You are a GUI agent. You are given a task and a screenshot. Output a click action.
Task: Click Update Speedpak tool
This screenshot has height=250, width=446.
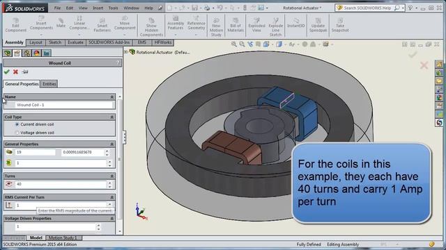(x=318, y=25)
